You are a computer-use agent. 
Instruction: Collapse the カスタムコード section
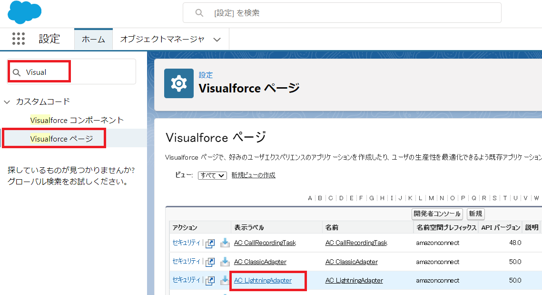coord(7,102)
